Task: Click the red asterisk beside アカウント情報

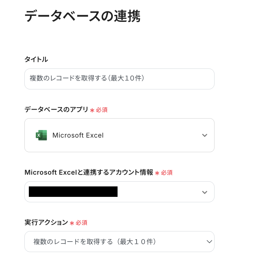Action: coord(157,173)
